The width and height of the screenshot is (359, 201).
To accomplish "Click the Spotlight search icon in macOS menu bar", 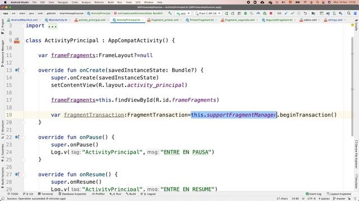I will pyautogui.click(x=317, y=2).
